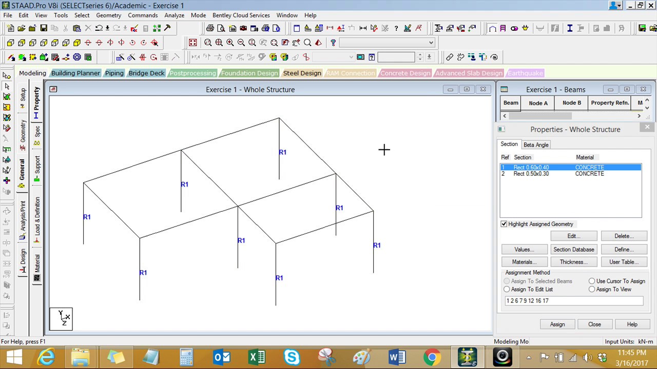Click the blue I-beam section icon
Screen dimensions: 657x369
point(570,28)
